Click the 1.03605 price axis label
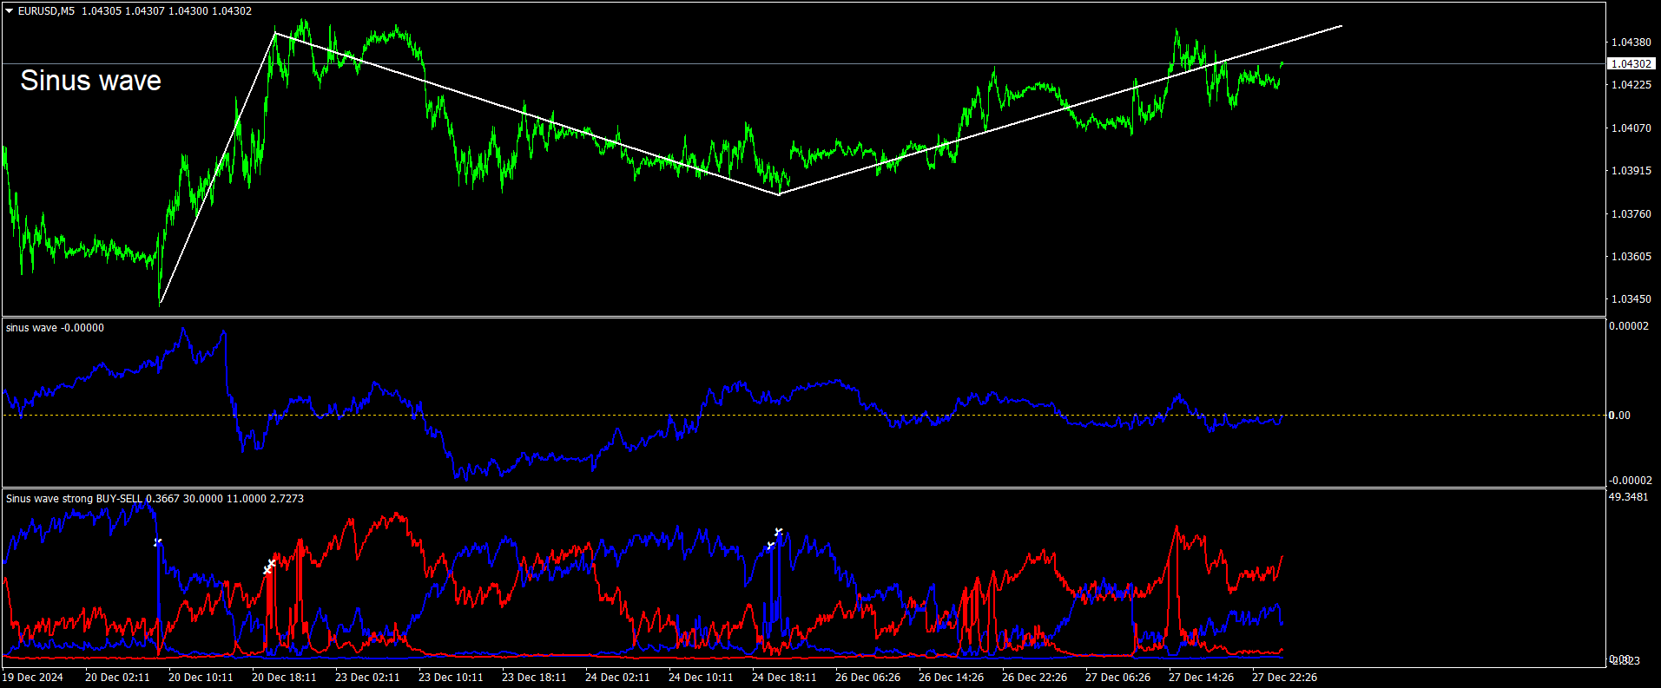Screen dimensions: 1661x688 (1631, 257)
